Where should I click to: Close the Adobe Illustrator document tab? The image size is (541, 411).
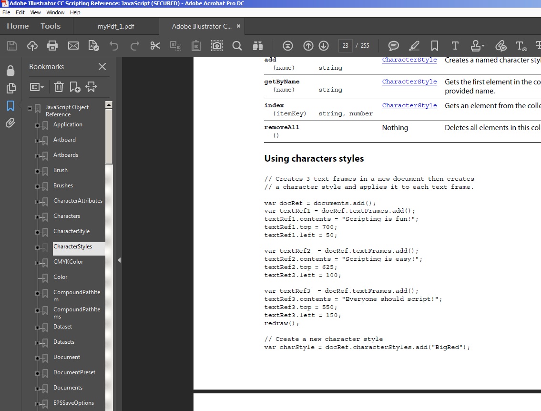(x=238, y=26)
